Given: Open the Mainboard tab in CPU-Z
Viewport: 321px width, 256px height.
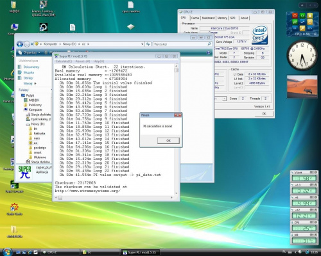Looking at the screenshot, I should (208, 18).
